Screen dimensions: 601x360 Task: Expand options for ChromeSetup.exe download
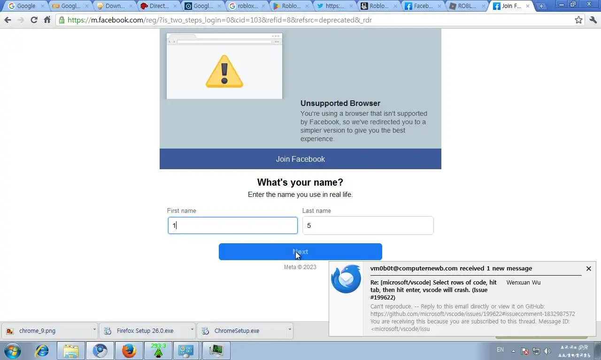click(x=289, y=330)
